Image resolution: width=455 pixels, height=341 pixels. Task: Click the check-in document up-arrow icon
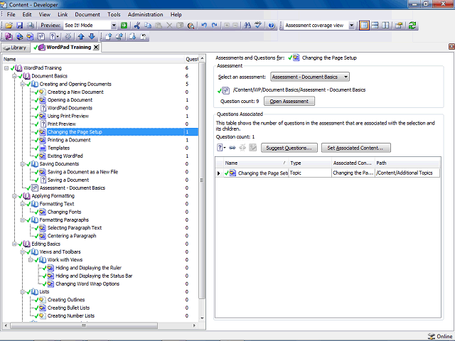click(x=109, y=36)
